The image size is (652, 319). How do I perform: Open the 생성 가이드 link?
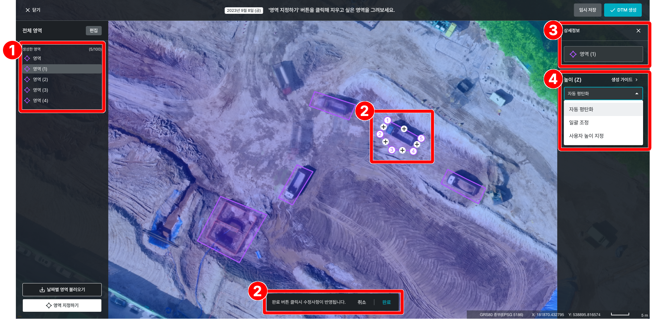click(624, 80)
